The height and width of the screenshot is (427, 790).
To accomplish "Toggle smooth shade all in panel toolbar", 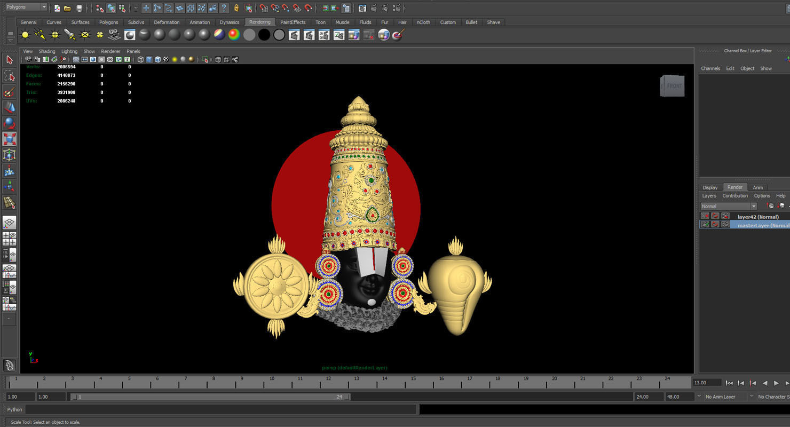I will (x=149, y=59).
